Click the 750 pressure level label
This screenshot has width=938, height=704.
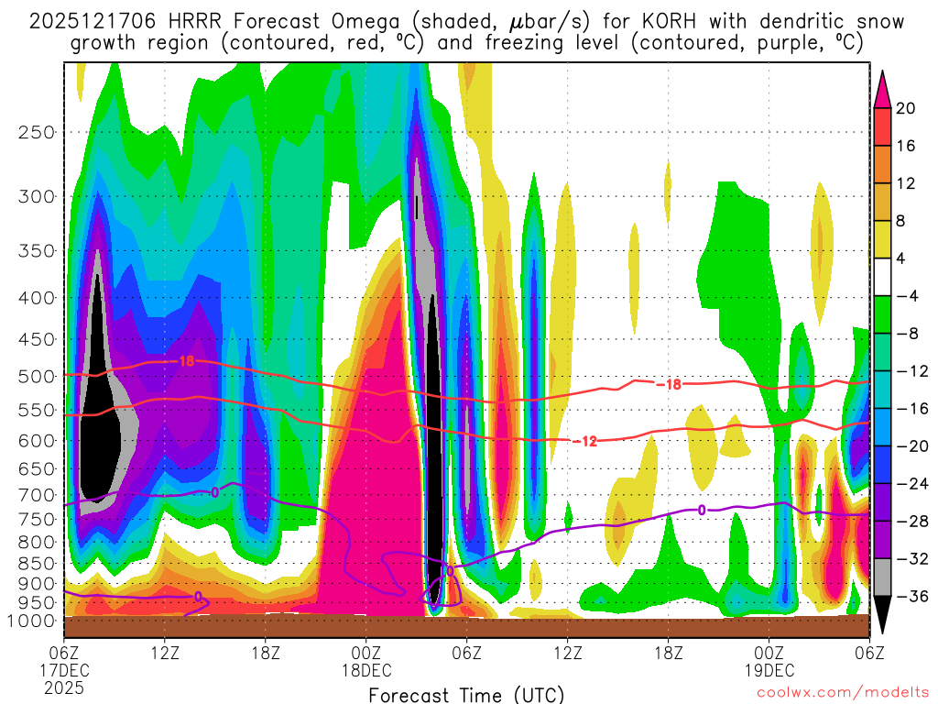tap(36, 519)
